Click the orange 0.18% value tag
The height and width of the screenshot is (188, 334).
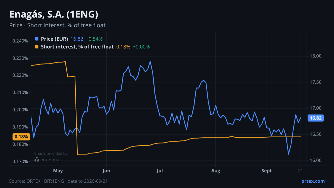(x=21, y=137)
